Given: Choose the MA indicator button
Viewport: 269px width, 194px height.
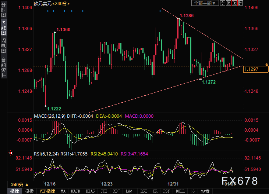Looking at the screenshot, I should click(63, 191).
